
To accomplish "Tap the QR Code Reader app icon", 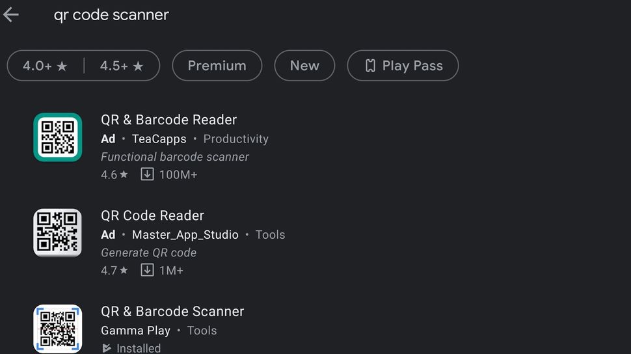I will pos(57,233).
